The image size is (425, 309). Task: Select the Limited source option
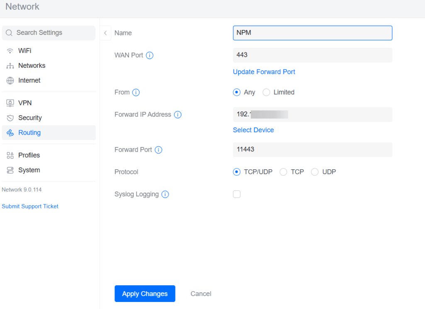tap(266, 92)
